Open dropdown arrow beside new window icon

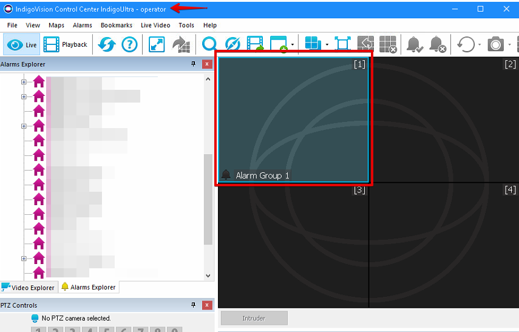[x=293, y=44]
